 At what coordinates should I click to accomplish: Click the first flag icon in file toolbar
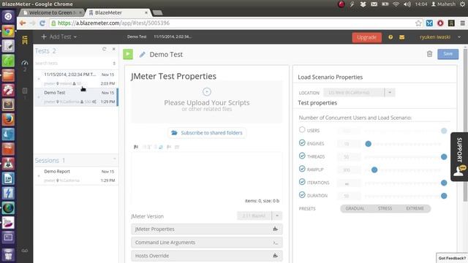point(136,147)
